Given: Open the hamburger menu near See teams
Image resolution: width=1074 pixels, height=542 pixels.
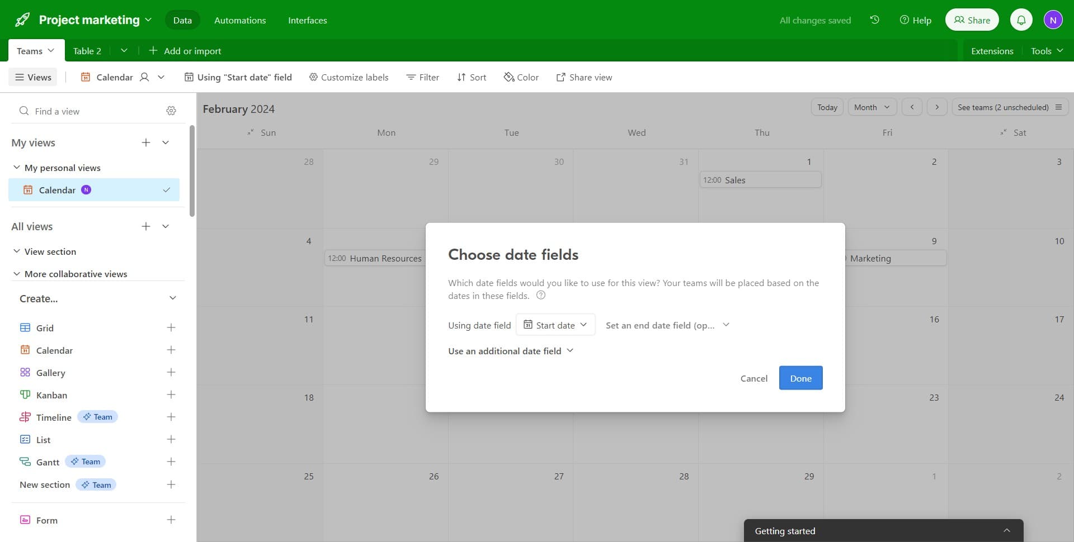Looking at the screenshot, I should click(1059, 107).
